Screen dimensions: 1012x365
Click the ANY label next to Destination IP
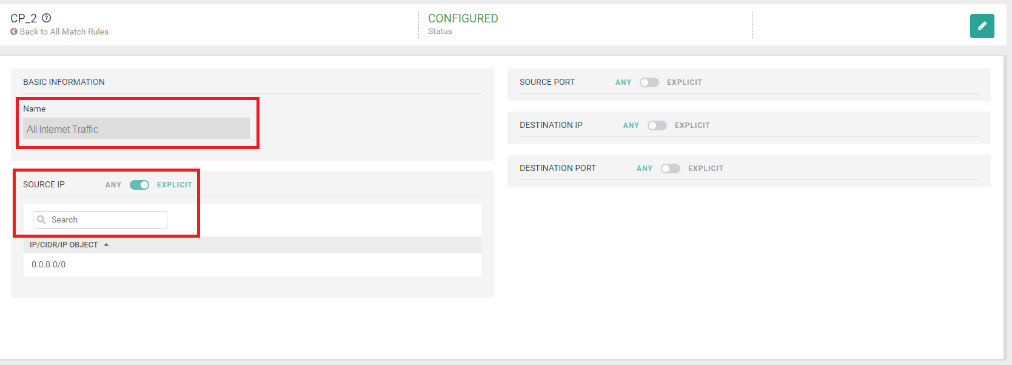631,125
